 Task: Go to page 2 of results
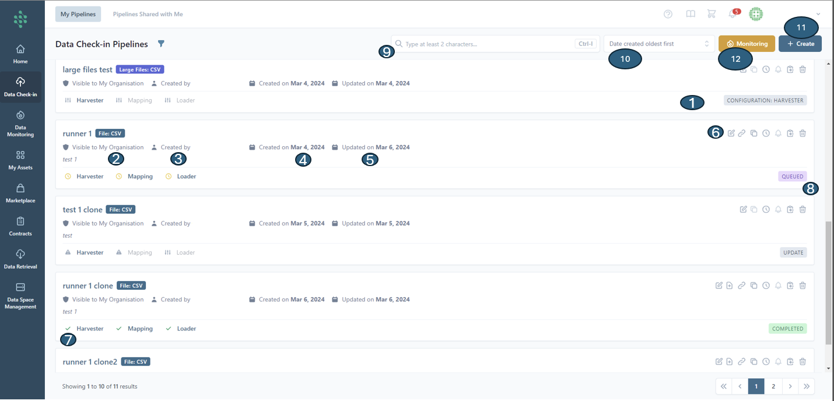tap(773, 386)
